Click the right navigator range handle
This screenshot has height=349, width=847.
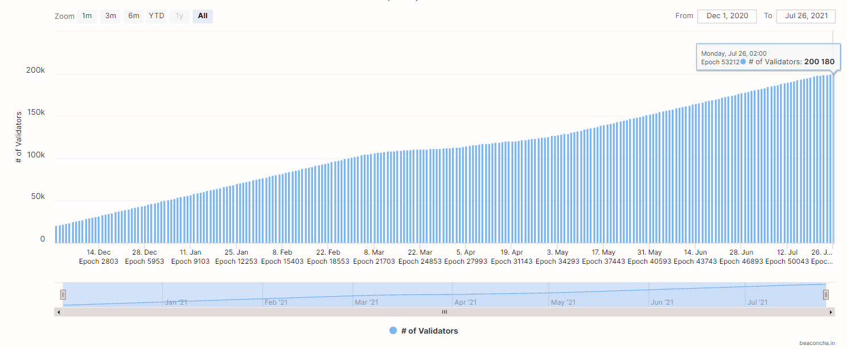coord(826,294)
